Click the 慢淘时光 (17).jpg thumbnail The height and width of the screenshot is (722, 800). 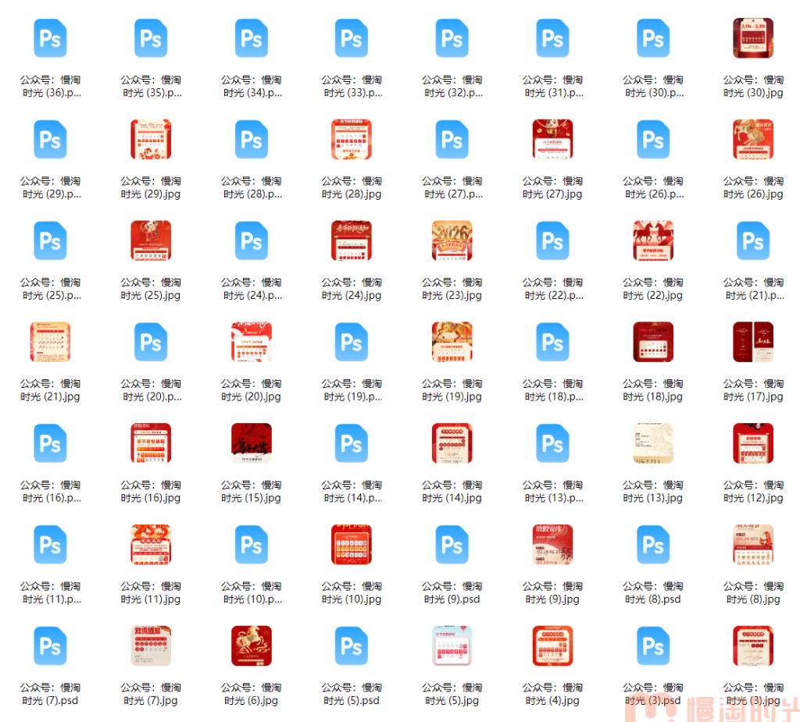(753, 343)
